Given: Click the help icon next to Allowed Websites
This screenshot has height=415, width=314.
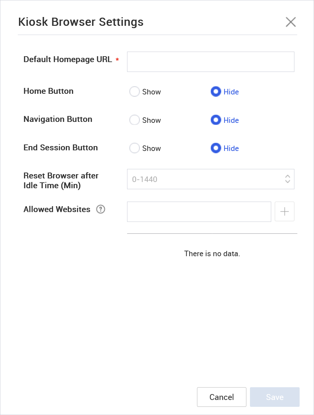Looking at the screenshot, I should pyautogui.click(x=100, y=209).
